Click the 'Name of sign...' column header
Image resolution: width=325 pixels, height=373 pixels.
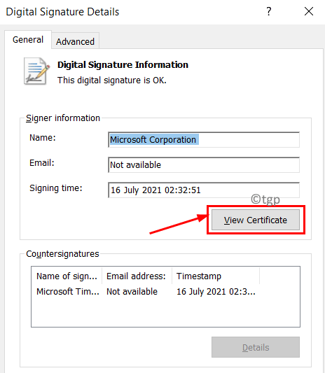pyautogui.click(x=67, y=276)
